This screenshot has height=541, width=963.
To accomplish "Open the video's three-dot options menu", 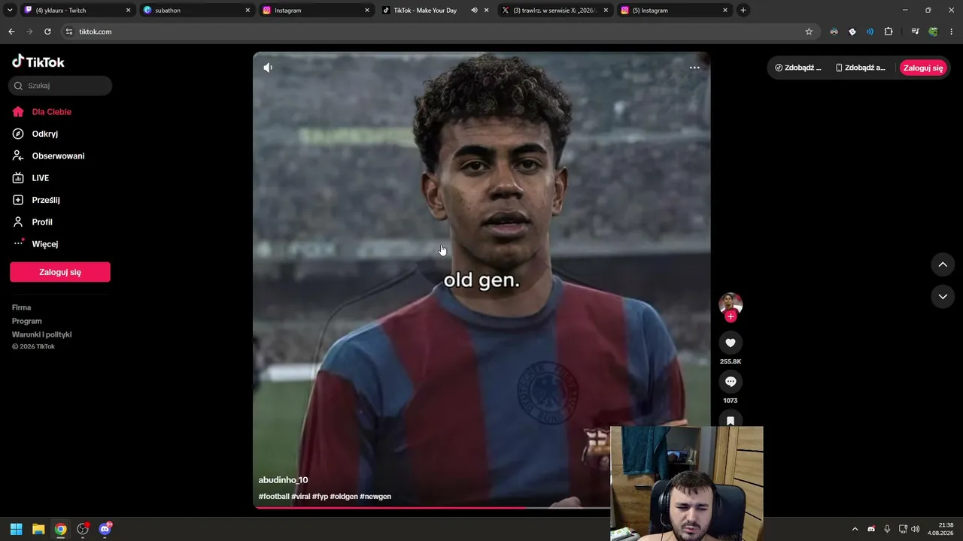I will pyautogui.click(x=694, y=68).
